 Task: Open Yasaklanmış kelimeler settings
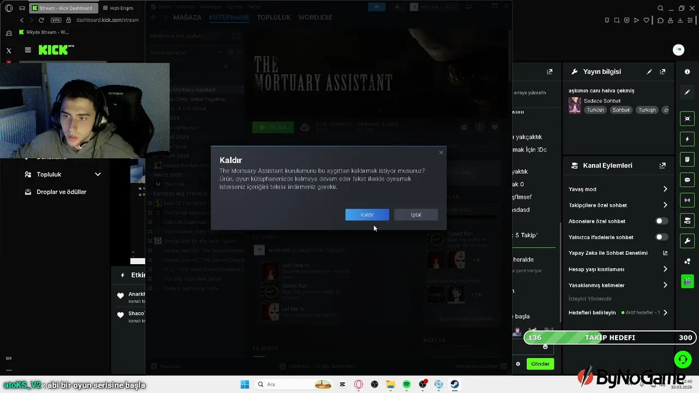[618, 285]
